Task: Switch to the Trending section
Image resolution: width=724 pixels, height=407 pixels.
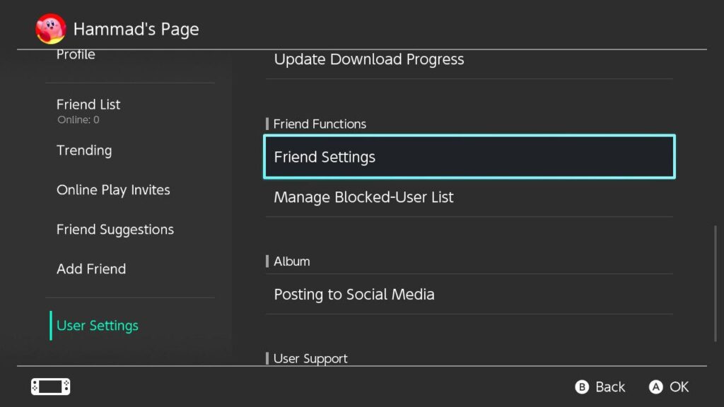Action: click(84, 151)
